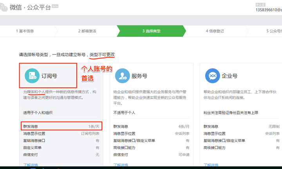Select the 企业号 enterprise account icon
This screenshot has height=169, width=282.
click(x=213, y=76)
